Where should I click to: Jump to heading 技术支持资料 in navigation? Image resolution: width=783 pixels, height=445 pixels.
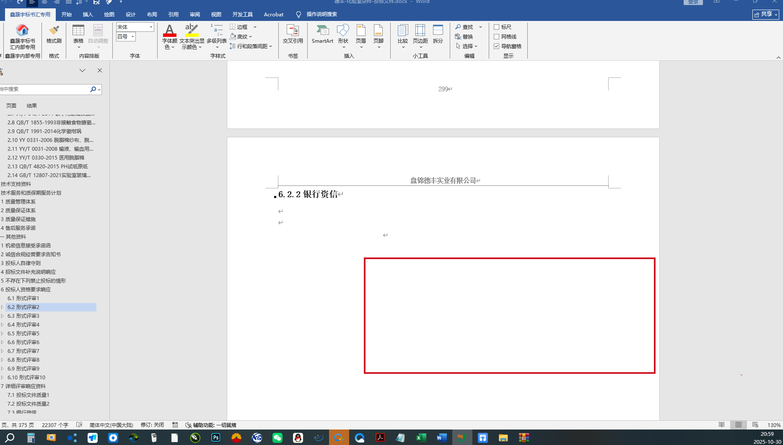tap(16, 184)
